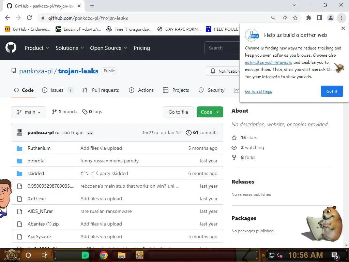This screenshot has height=262, width=349.
Task: Switch to Issues tab
Action: tap(58, 90)
